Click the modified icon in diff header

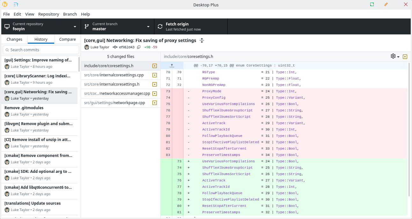click(x=405, y=57)
